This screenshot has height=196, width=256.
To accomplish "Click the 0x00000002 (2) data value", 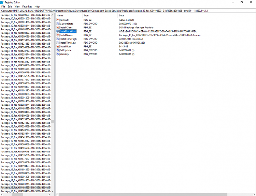I will [127, 54].
